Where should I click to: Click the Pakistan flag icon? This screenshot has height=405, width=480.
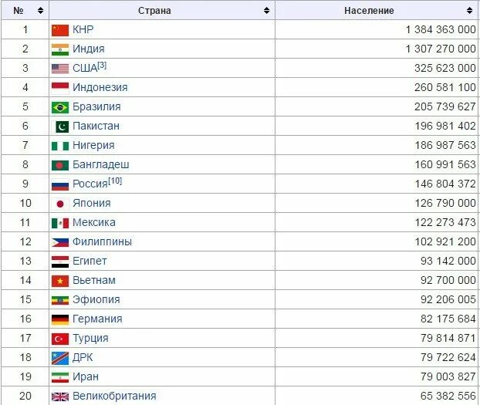point(60,127)
